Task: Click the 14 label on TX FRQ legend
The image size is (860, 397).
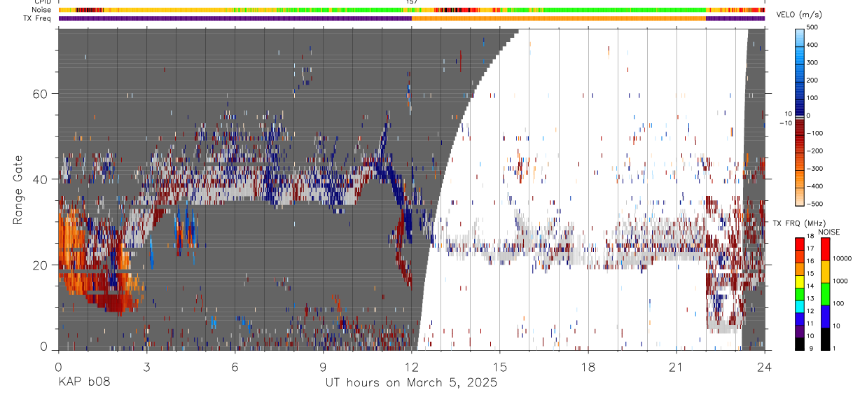Action: coord(811,287)
